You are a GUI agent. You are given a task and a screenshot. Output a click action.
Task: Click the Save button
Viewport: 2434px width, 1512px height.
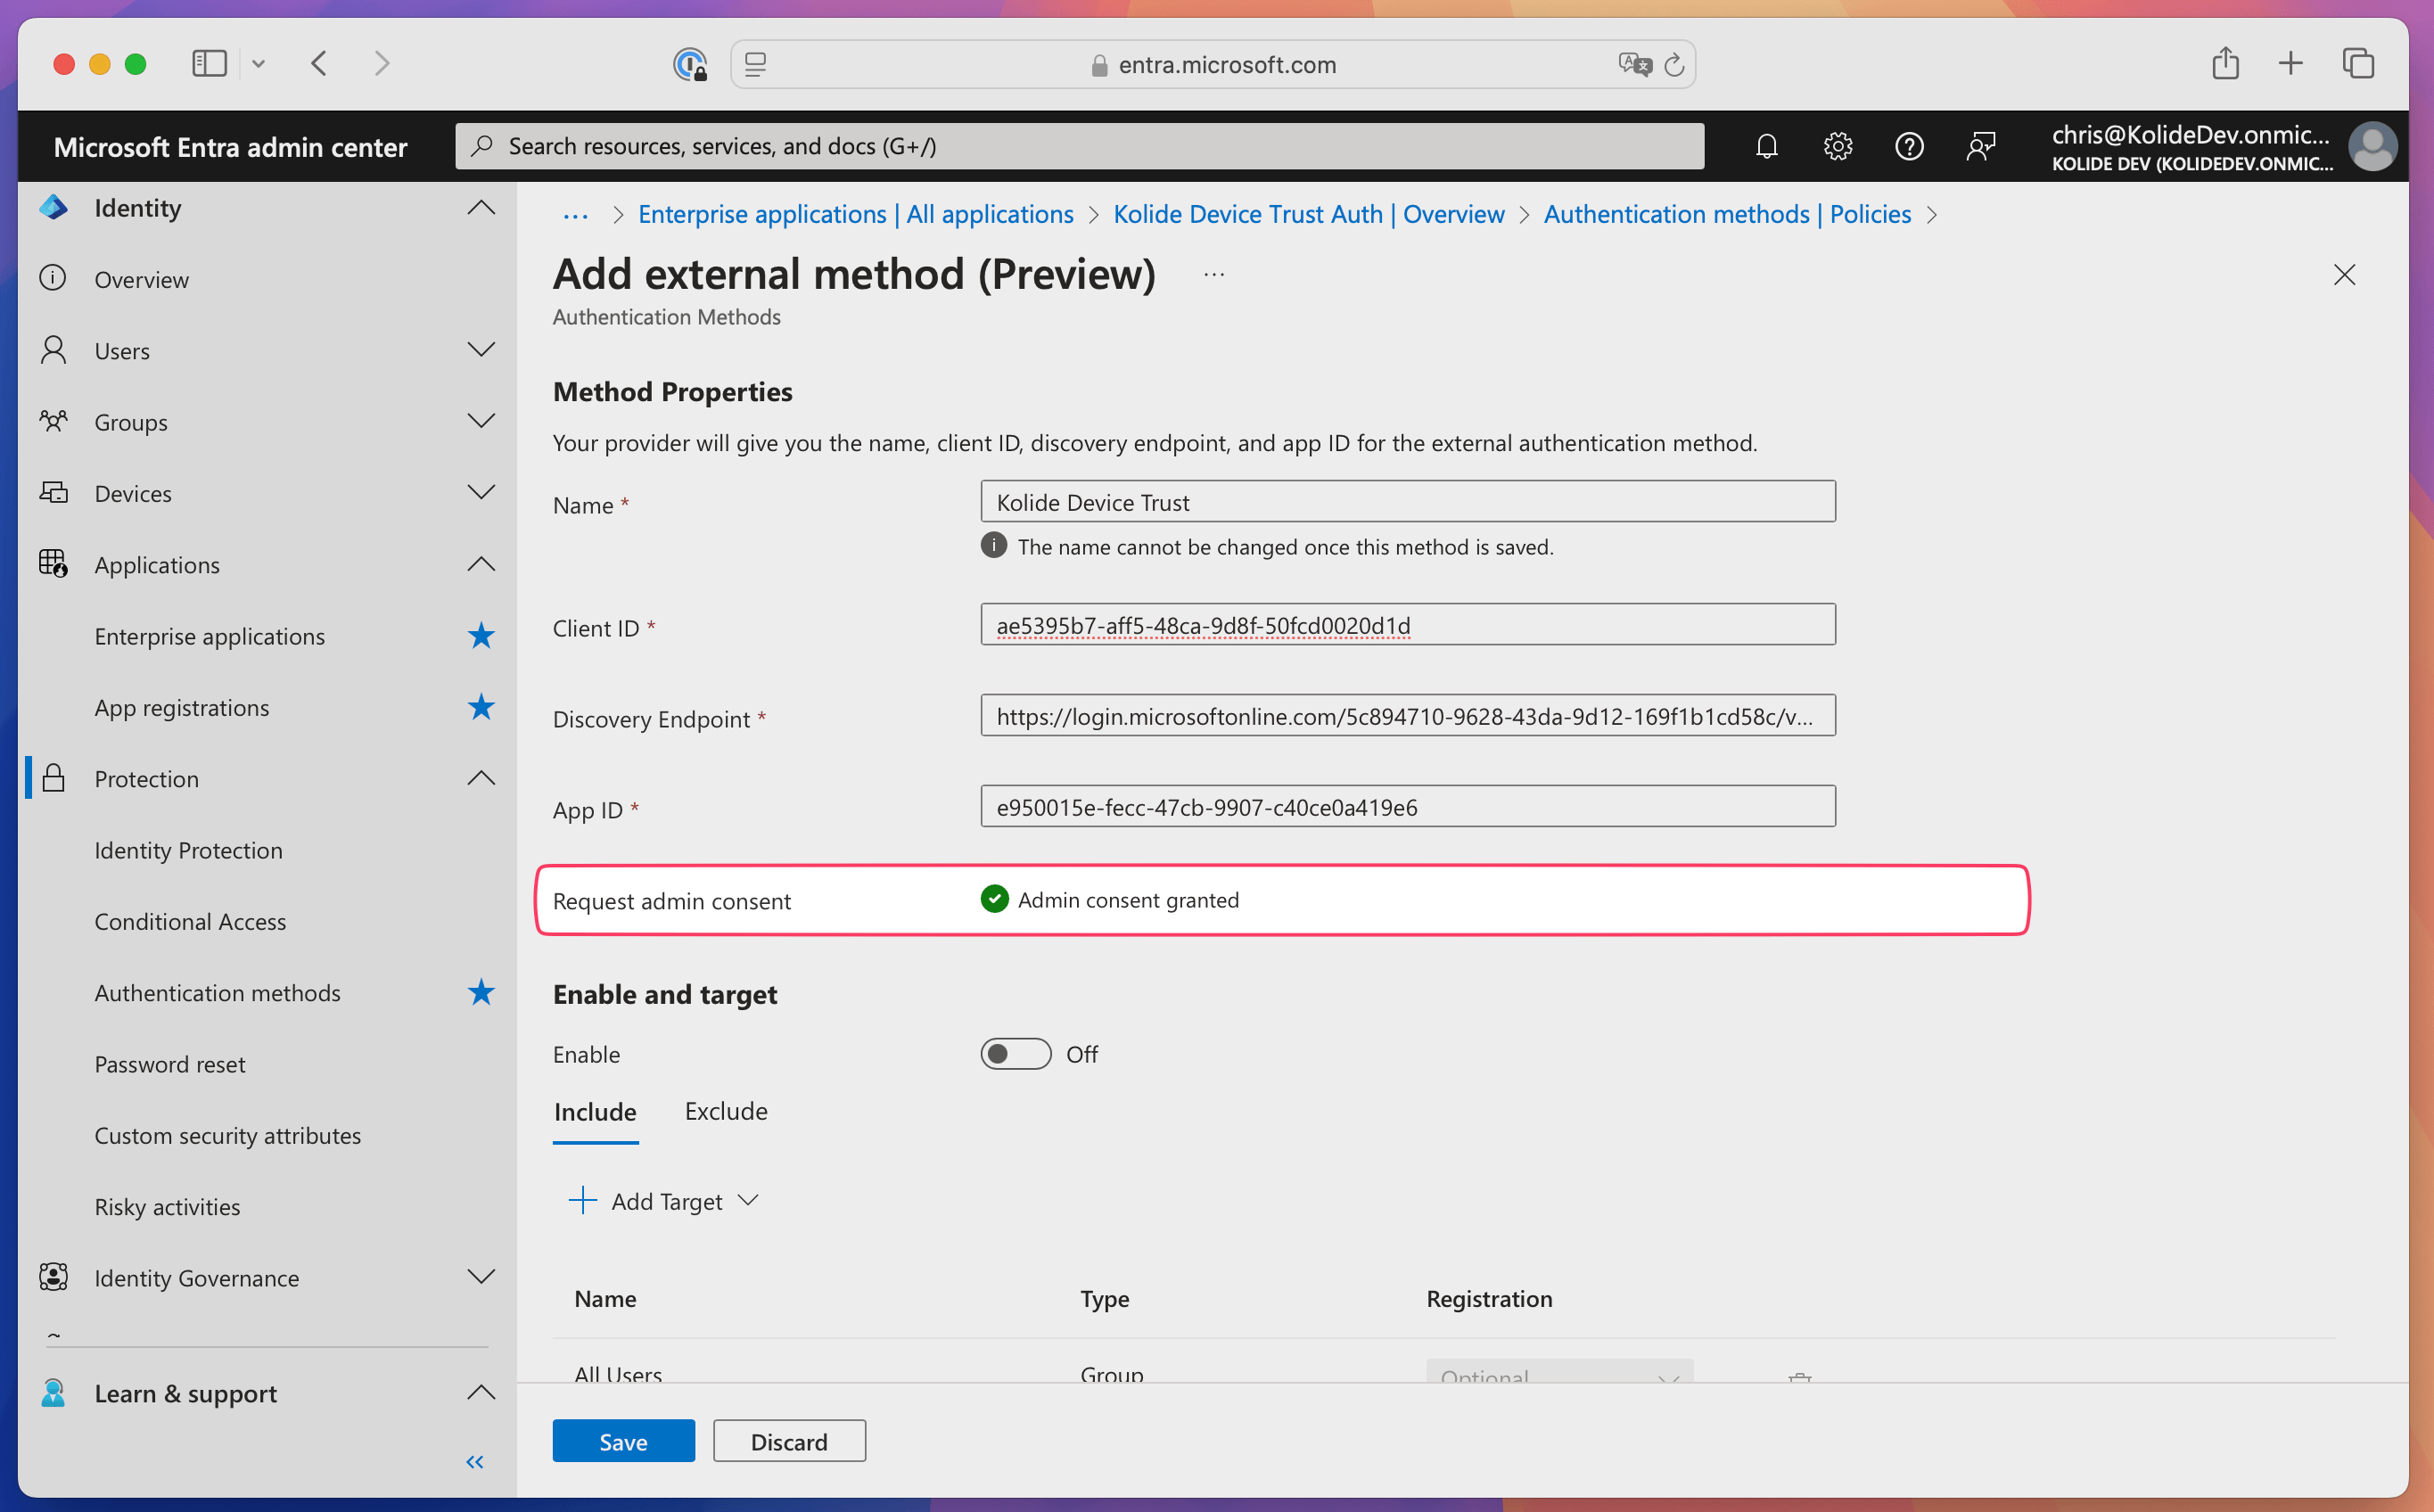point(623,1441)
